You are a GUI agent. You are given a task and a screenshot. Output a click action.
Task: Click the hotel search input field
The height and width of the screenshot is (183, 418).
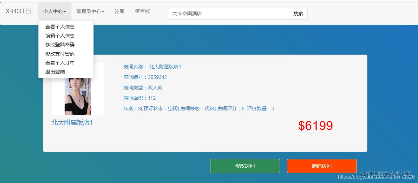(x=228, y=14)
